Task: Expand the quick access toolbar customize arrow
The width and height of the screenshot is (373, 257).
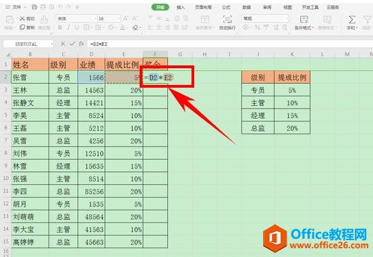Action: (x=77, y=7)
